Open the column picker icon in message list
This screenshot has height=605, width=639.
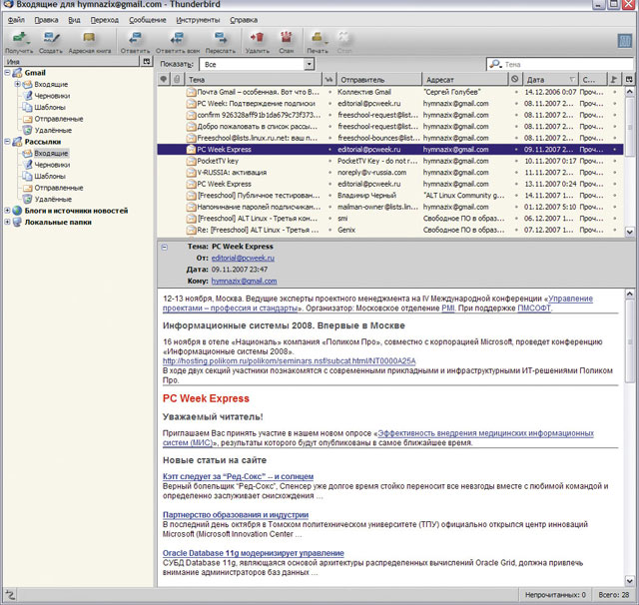[x=629, y=79]
